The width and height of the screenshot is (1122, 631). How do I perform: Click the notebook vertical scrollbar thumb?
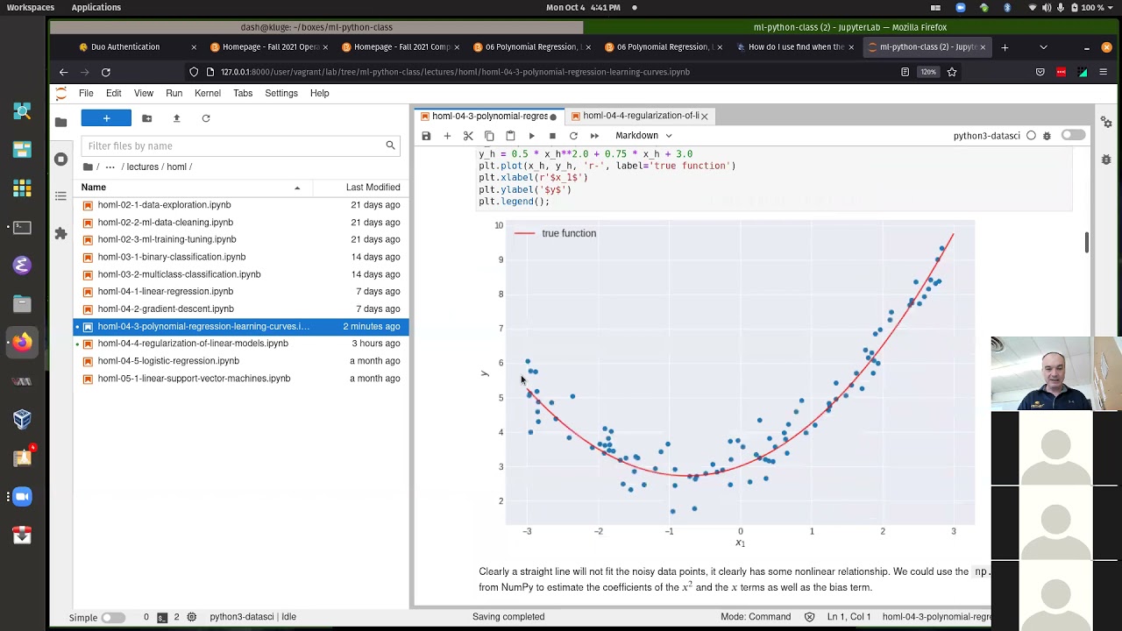click(x=1087, y=243)
